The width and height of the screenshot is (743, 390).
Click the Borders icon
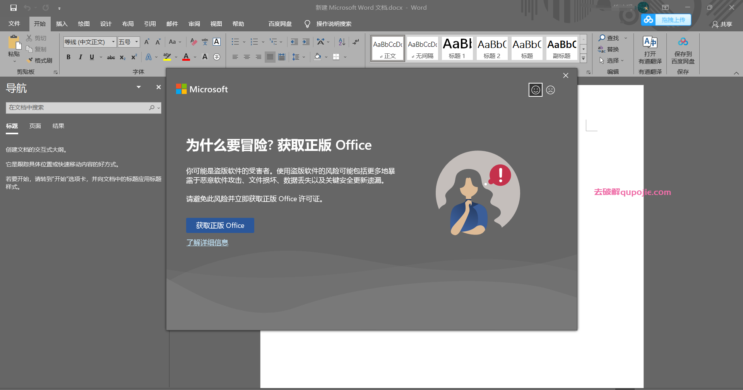[336, 57]
